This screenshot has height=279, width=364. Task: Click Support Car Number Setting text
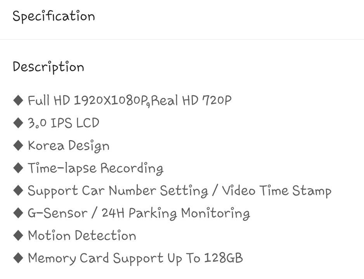click(118, 191)
